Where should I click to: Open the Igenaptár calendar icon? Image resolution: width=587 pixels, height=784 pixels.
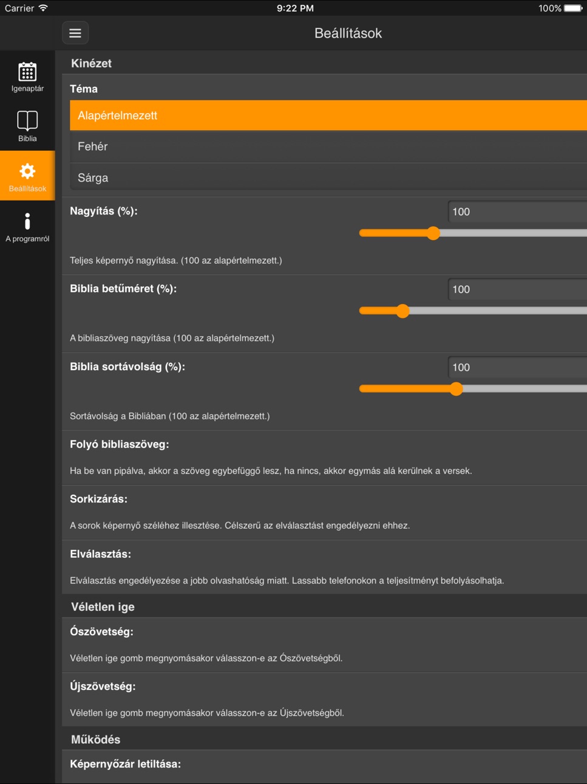point(27,72)
